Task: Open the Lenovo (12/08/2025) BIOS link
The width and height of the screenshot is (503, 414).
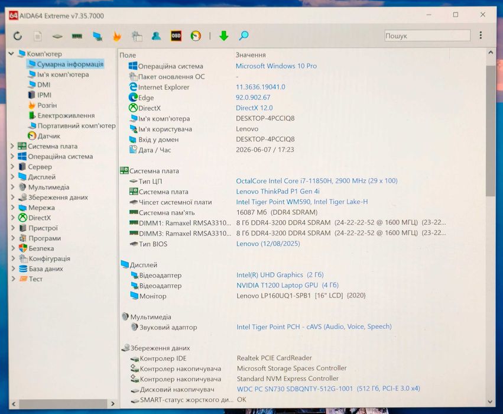Action: (268, 244)
